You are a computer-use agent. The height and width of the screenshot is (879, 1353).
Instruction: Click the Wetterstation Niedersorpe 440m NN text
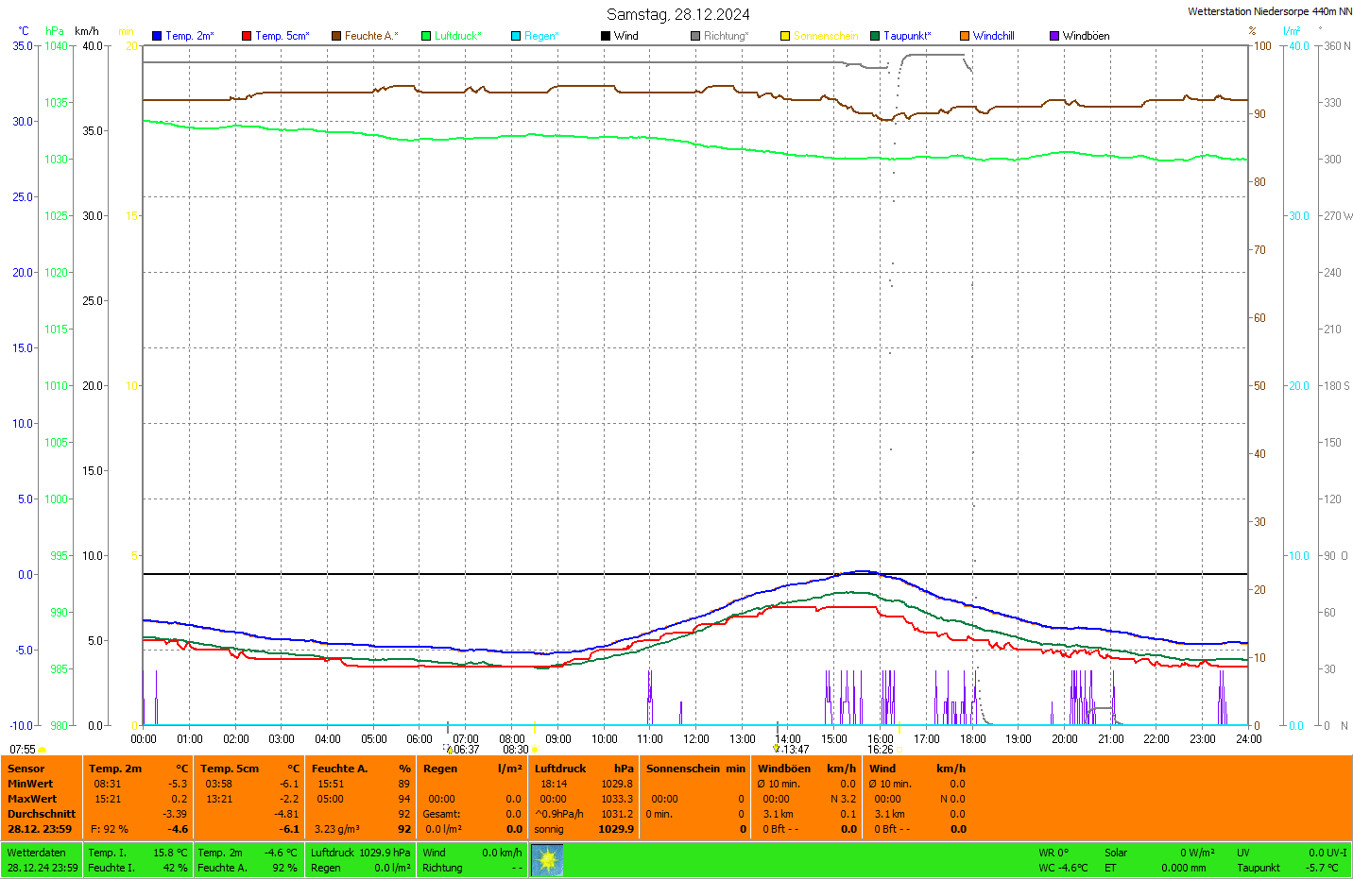(1269, 11)
